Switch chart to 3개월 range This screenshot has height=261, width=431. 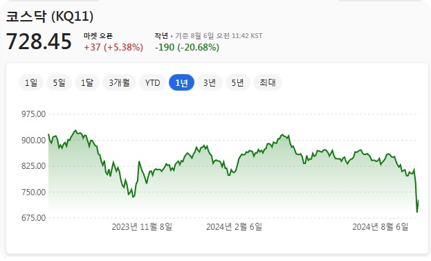pos(119,82)
